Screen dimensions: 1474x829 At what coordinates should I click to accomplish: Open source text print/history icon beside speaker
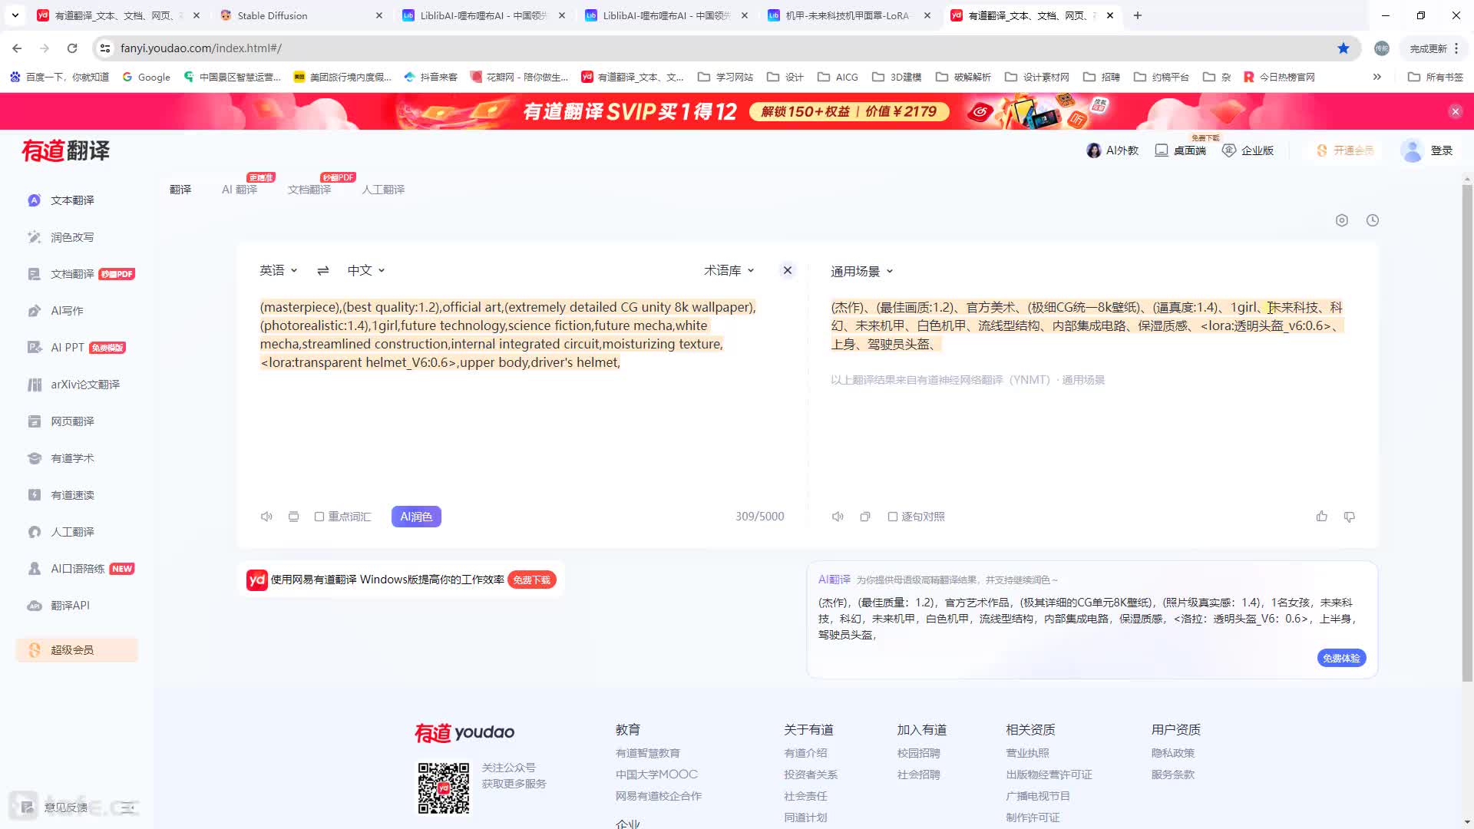(293, 517)
